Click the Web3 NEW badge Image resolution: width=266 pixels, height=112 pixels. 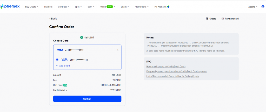pos(109,7)
